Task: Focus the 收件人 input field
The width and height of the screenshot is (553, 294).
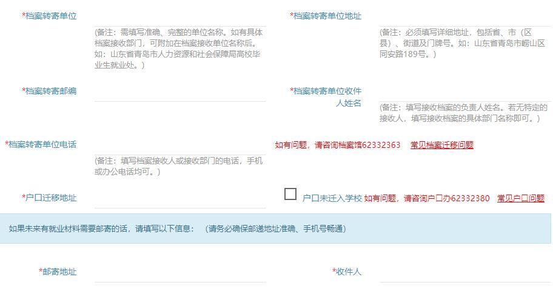Action: click(x=465, y=273)
